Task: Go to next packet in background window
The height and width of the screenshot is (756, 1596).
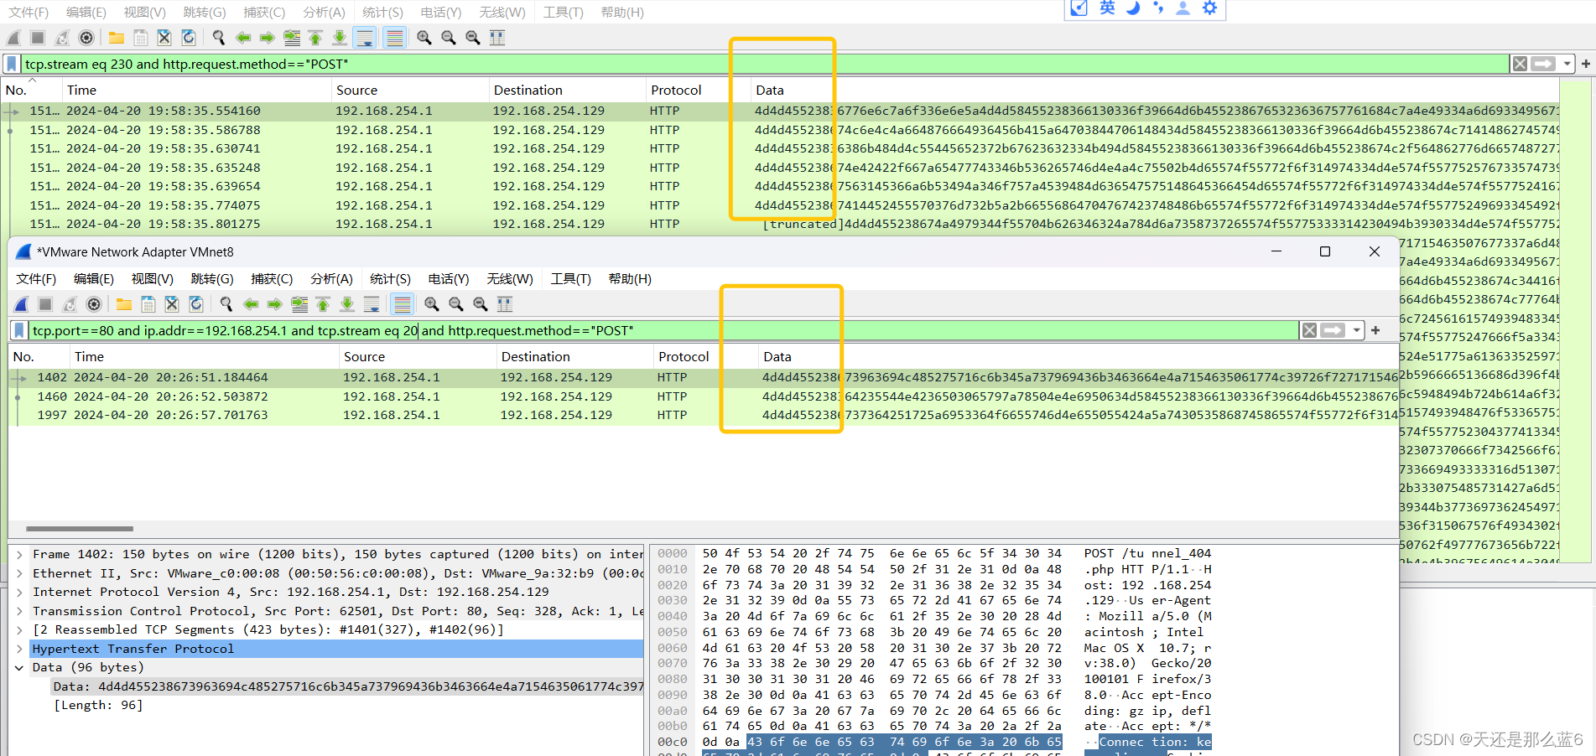Action: coord(267,38)
